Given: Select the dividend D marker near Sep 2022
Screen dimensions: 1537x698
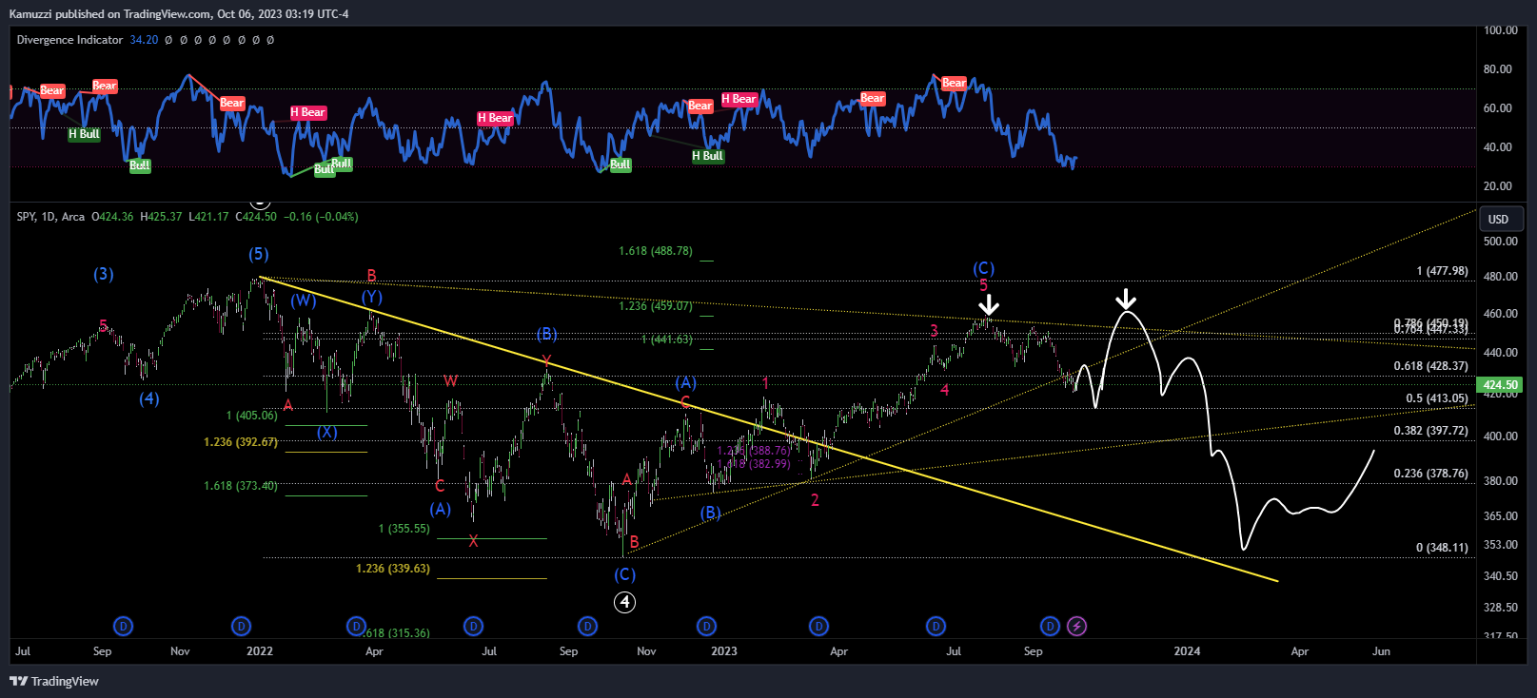Looking at the screenshot, I should [588, 626].
